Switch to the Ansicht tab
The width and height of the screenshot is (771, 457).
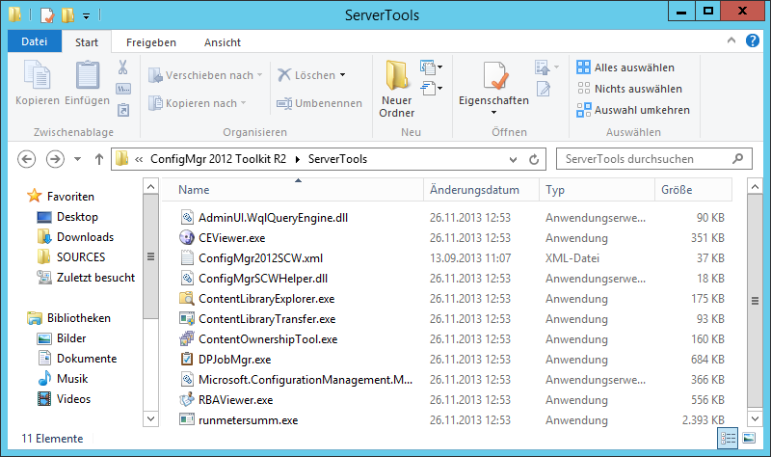(x=223, y=42)
